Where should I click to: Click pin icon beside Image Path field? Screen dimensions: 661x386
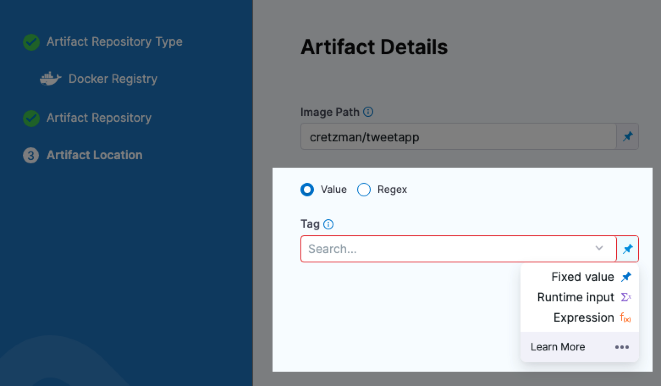[x=628, y=136]
